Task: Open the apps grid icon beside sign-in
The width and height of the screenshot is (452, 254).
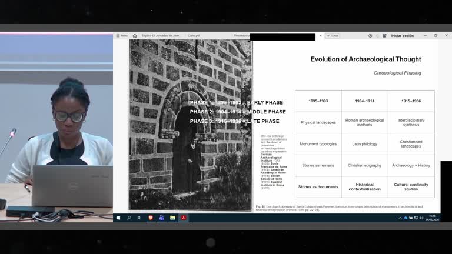Action: pyautogui.click(x=384, y=36)
